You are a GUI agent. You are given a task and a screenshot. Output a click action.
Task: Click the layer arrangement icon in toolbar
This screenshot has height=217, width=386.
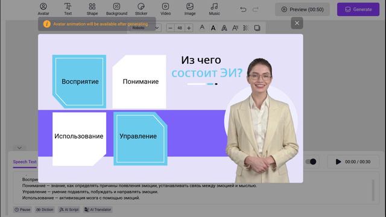coord(257,28)
